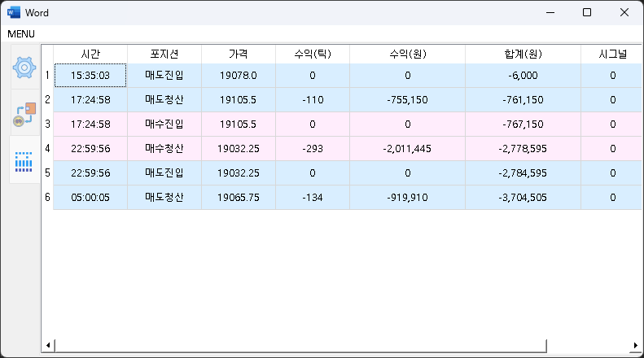Screen dimensions: 644x358
Task: Switch to the blue dotted grid sidebar icon
Action: coord(24,160)
